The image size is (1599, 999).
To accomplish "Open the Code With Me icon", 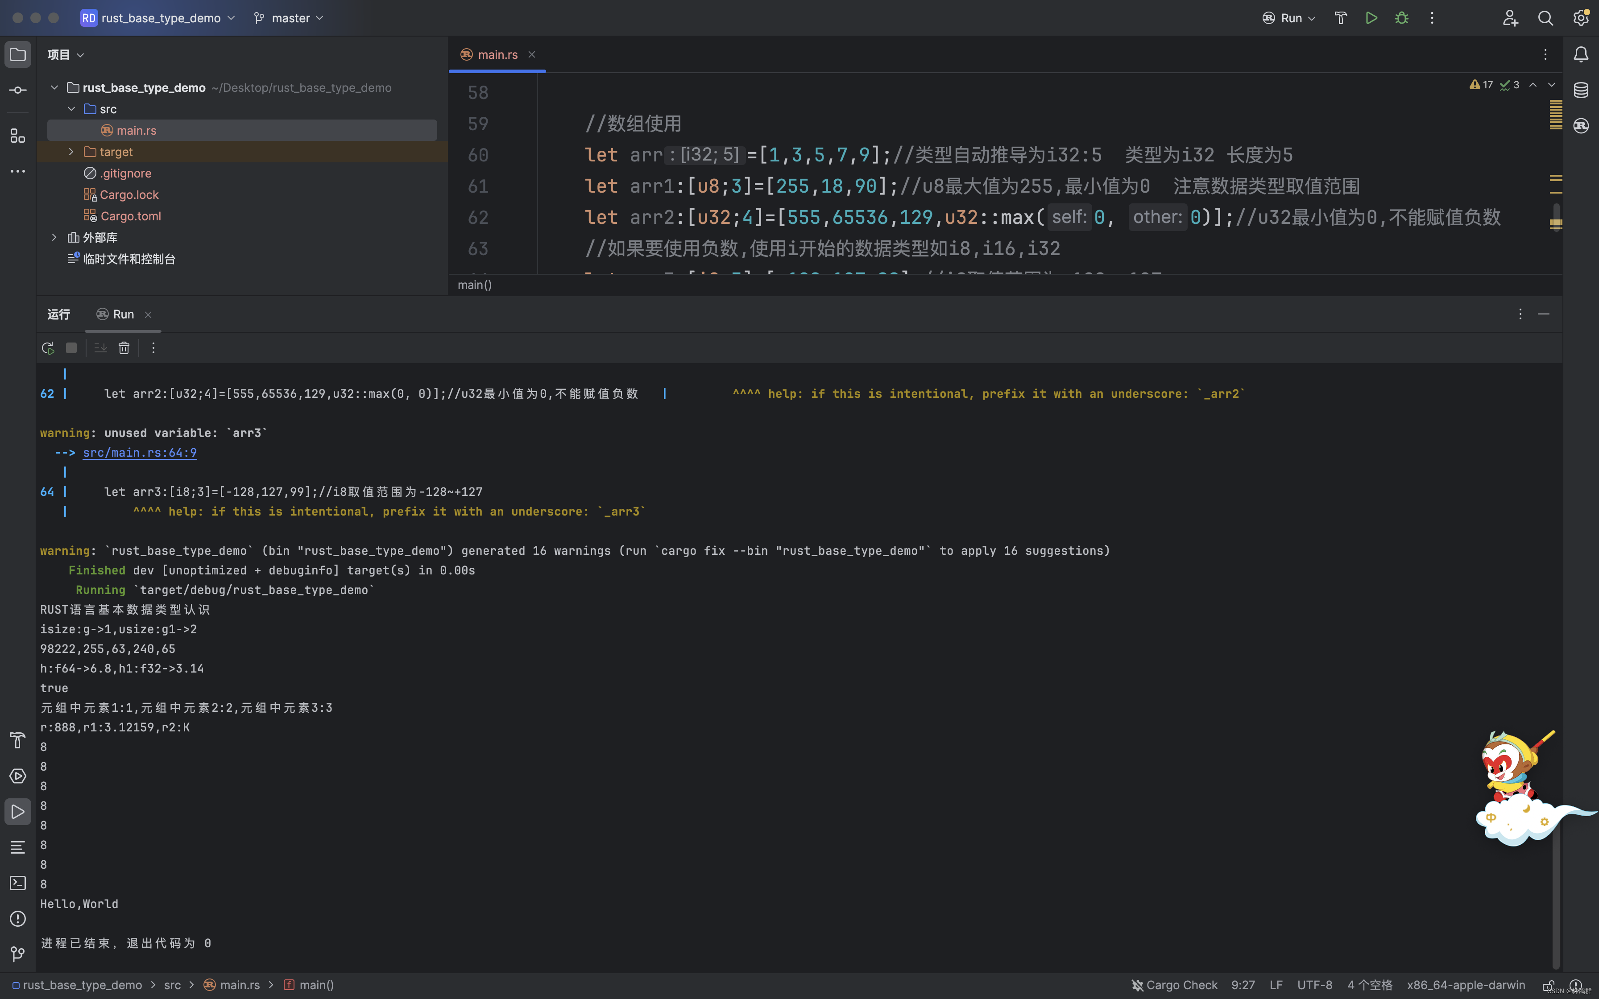I will point(1511,18).
